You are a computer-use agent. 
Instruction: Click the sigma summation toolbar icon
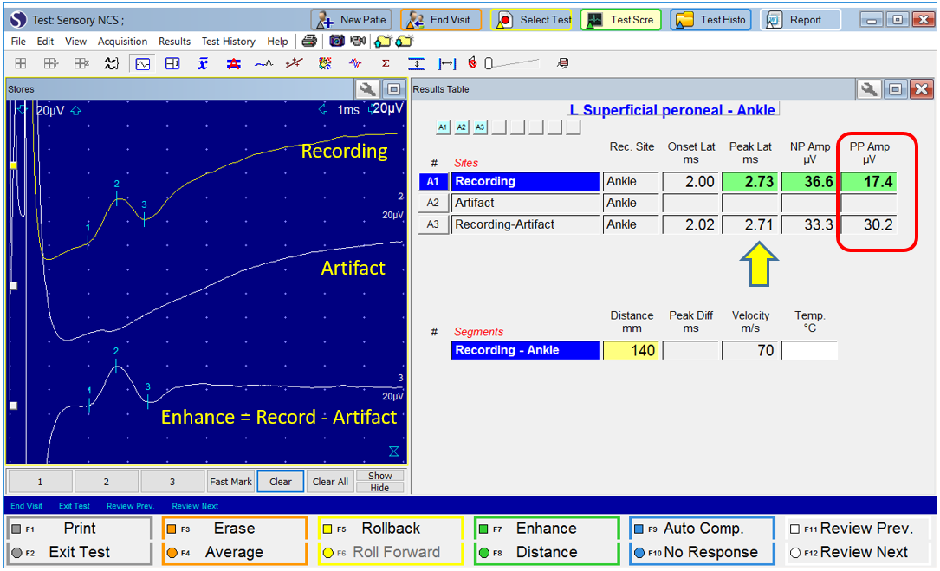[386, 63]
